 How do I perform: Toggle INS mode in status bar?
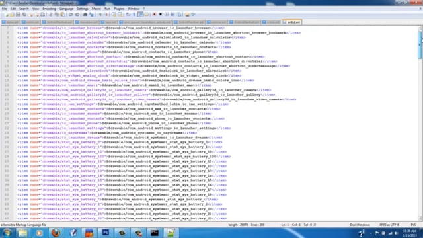coord(413,225)
